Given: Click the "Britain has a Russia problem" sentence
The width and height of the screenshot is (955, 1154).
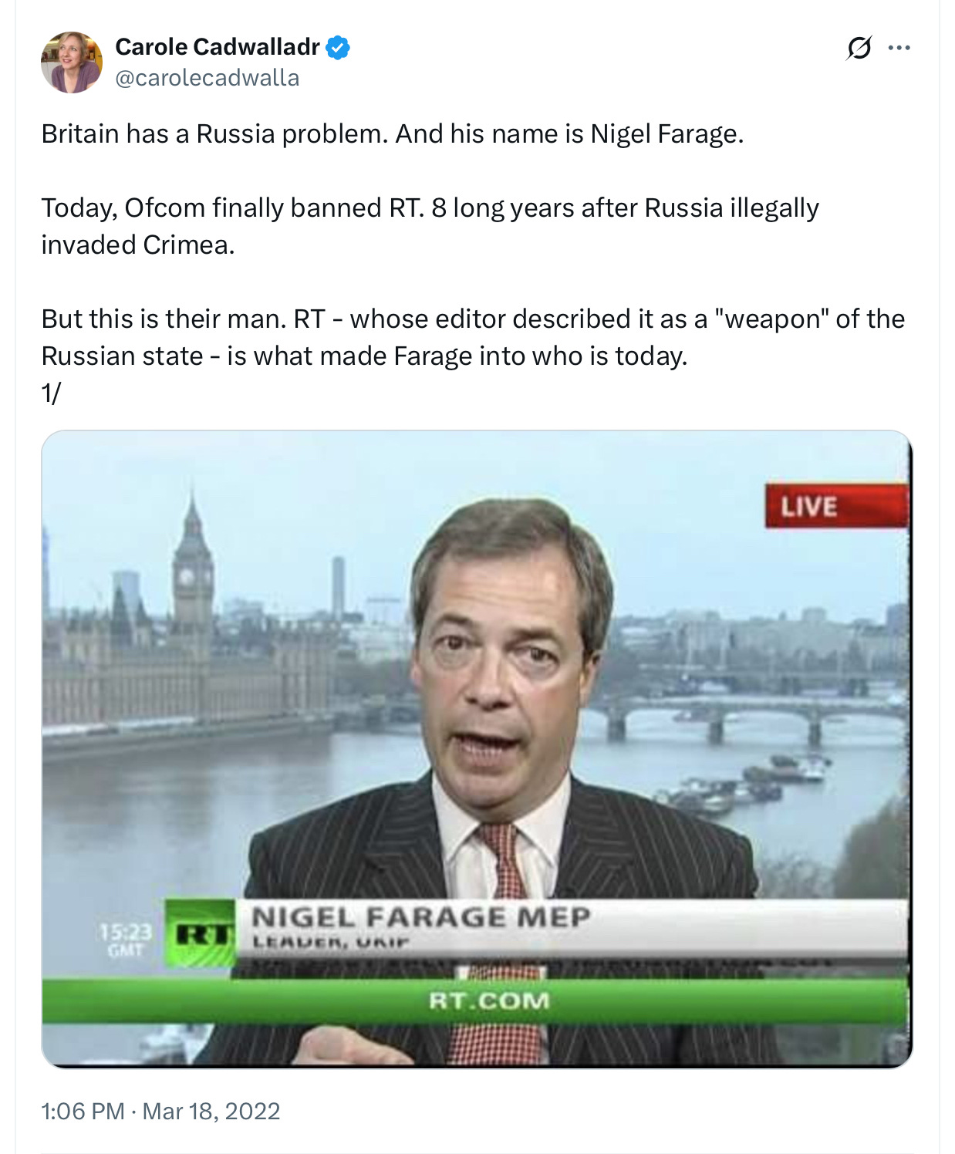Looking at the screenshot, I should [214, 134].
